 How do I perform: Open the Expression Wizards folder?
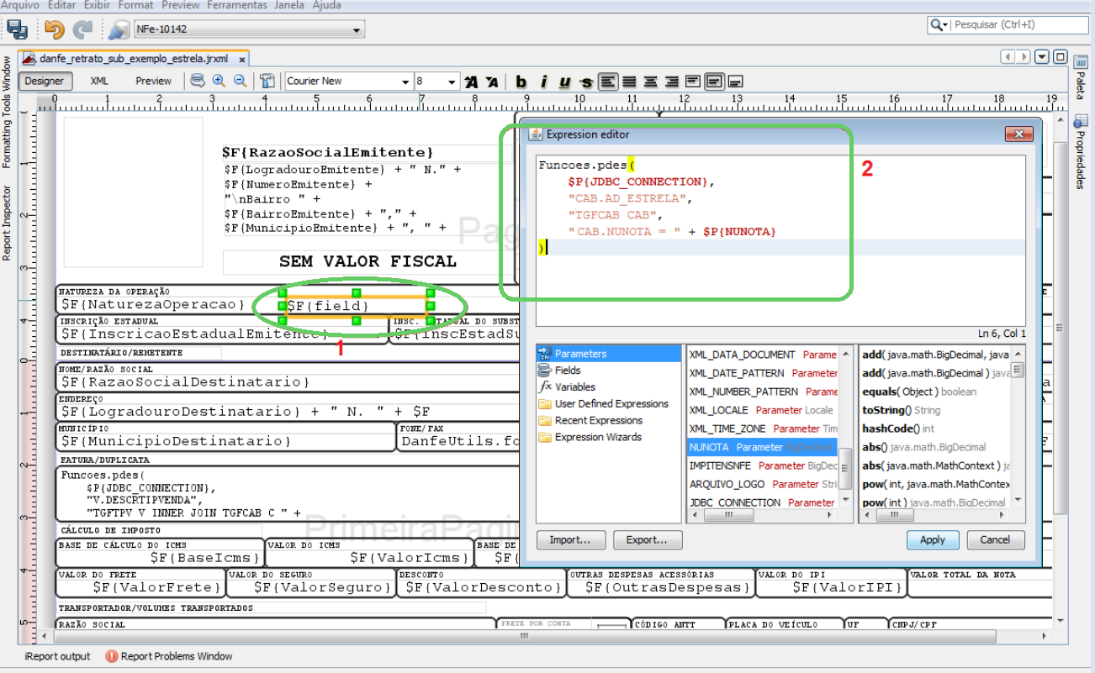[609, 438]
